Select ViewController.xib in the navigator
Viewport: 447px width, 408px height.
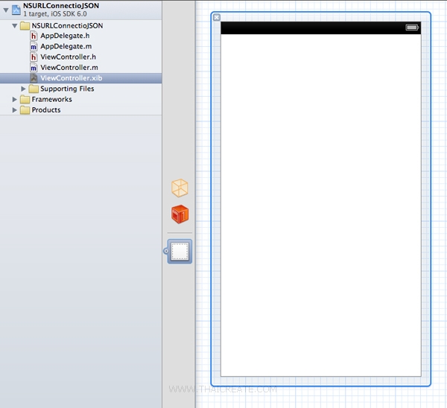pyautogui.click(x=71, y=78)
